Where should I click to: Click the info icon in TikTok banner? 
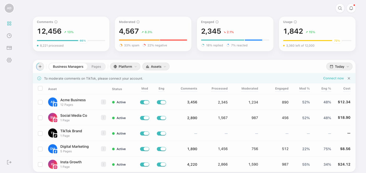click(39, 78)
